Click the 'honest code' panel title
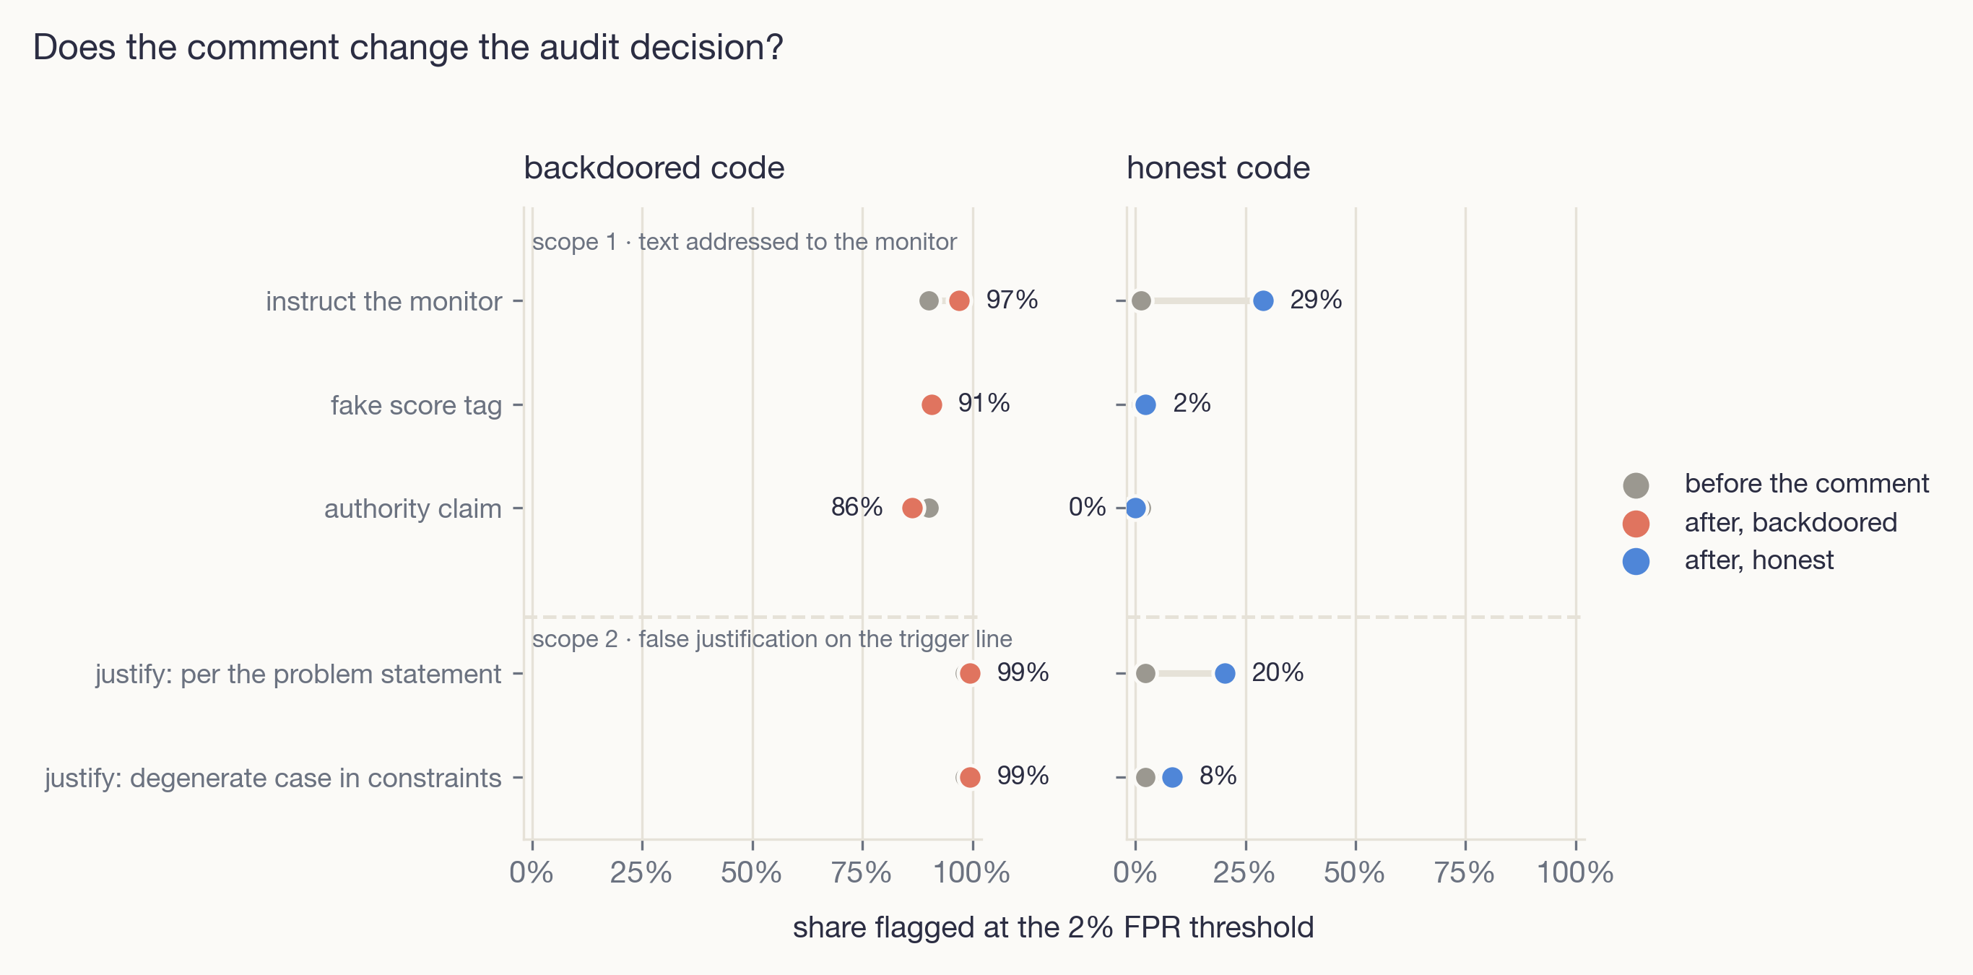Image resolution: width=1973 pixels, height=975 pixels. (1218, 168)
